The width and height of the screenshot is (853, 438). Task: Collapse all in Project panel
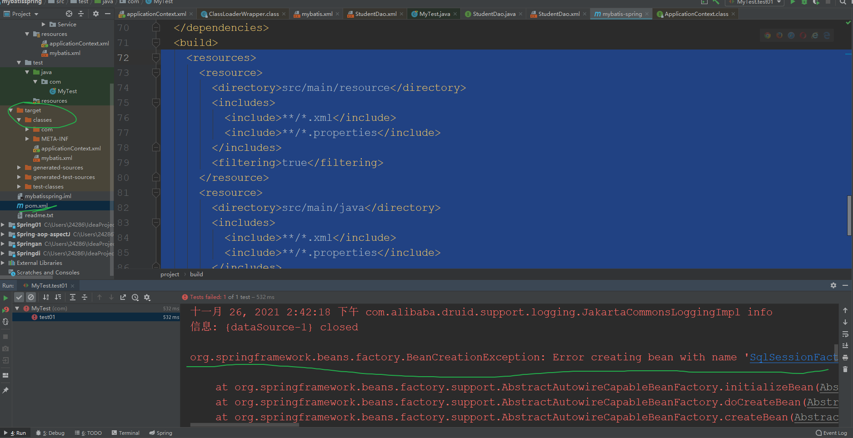pos(81,14)
